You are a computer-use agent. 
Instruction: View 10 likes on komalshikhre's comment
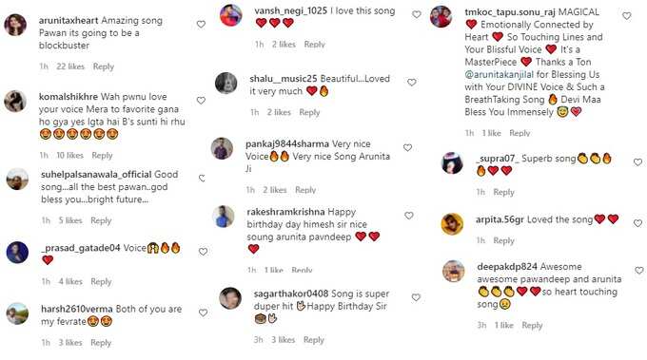[x=69, y=155]
